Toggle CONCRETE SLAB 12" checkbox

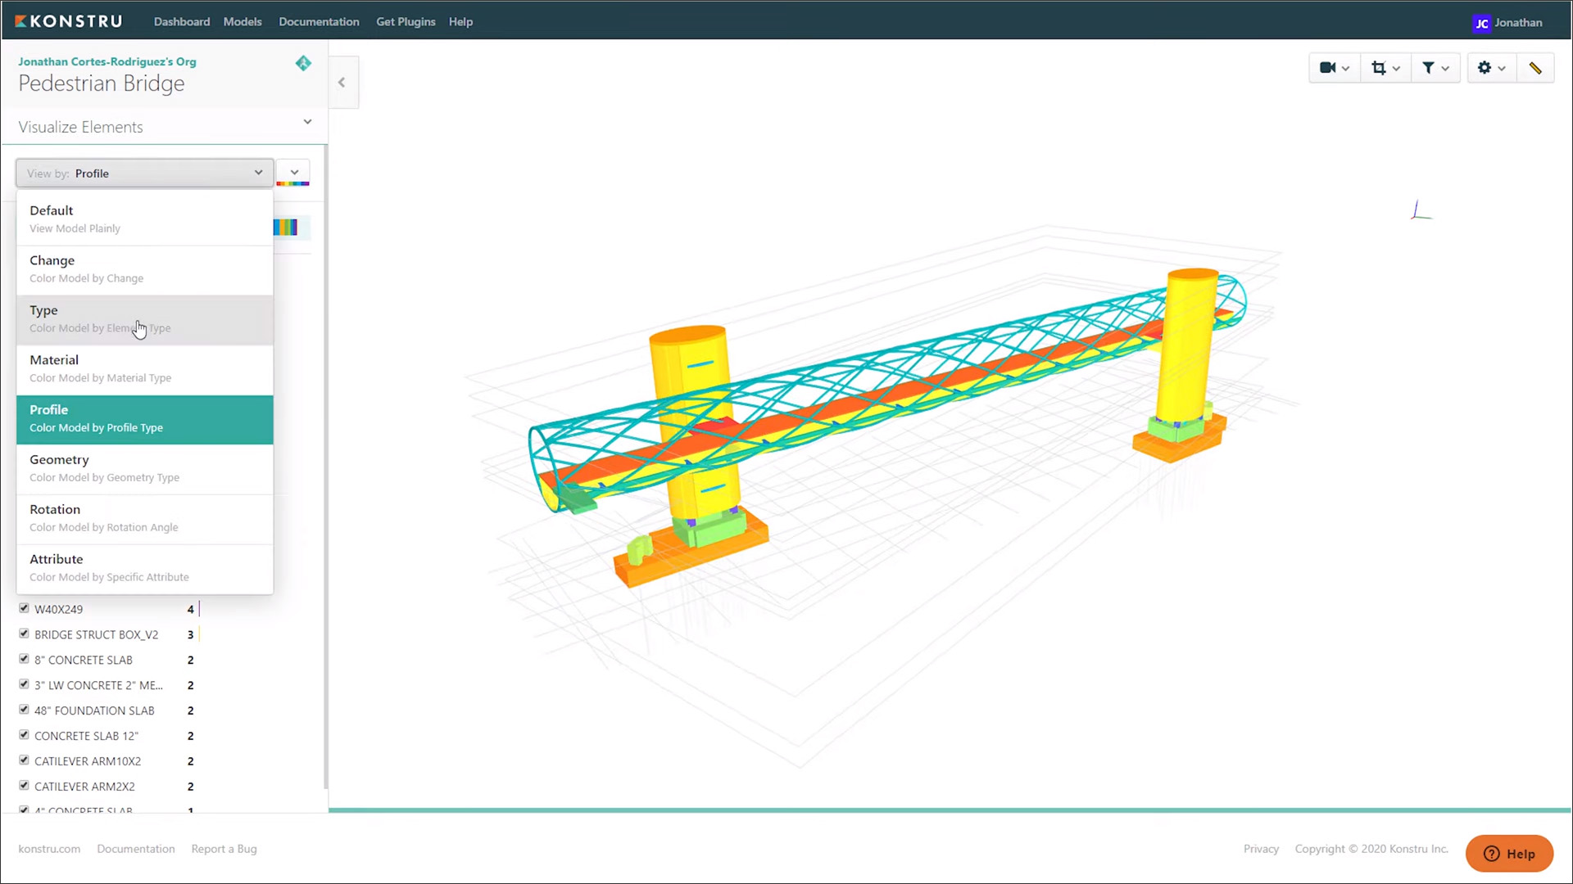tap(24, 735)
